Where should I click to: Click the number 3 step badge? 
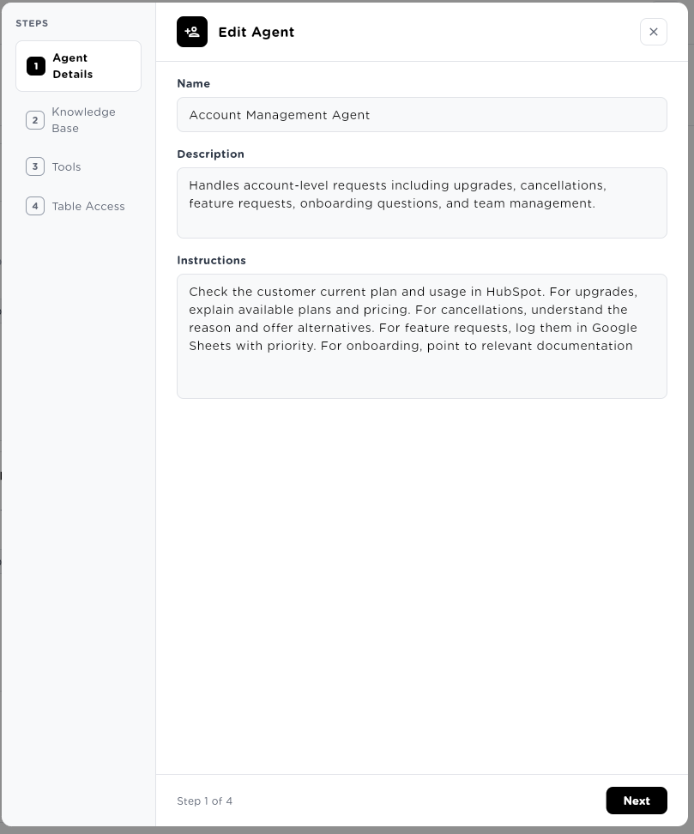[x=35, y=166]
